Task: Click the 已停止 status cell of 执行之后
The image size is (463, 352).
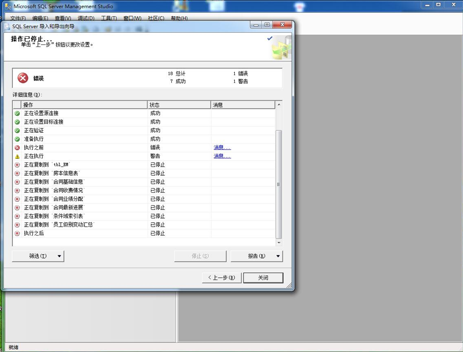Action: coord(158,233)
